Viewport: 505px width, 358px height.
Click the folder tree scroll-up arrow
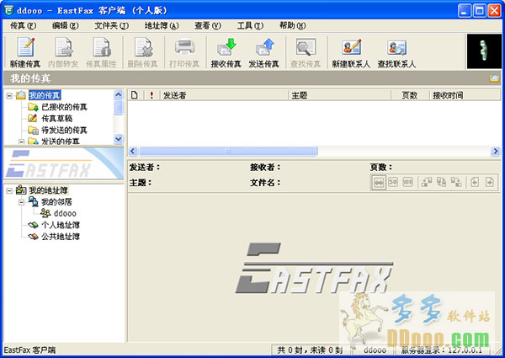[x=119, y=94]
